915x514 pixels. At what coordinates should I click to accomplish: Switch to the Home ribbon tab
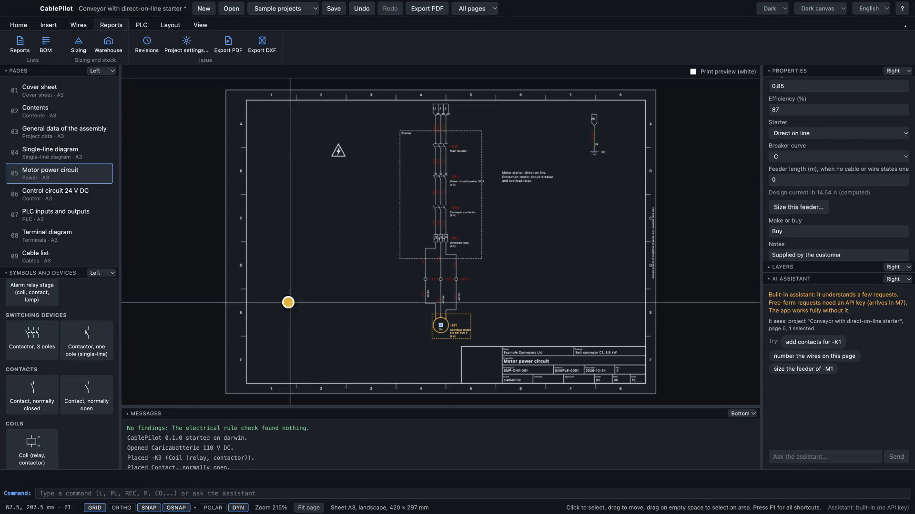coord(19,25)
